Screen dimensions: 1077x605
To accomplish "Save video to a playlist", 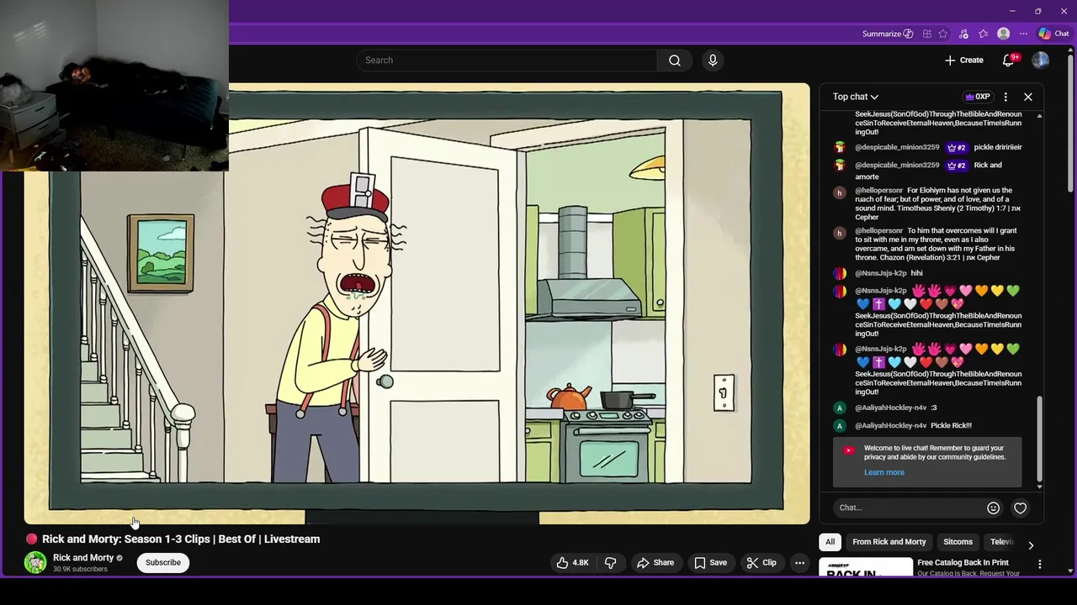I will tap(710, 563).
